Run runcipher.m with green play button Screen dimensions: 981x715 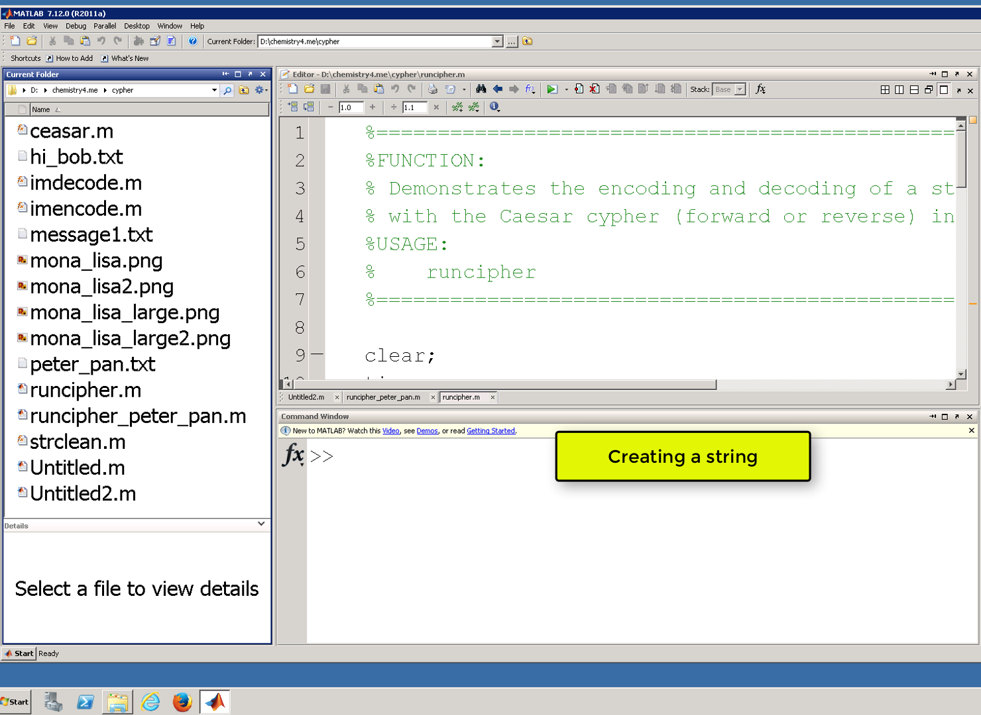point(551,89)
